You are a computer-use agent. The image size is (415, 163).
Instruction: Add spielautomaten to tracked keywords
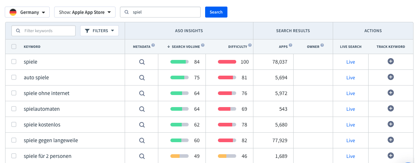[x=391, y=108]
